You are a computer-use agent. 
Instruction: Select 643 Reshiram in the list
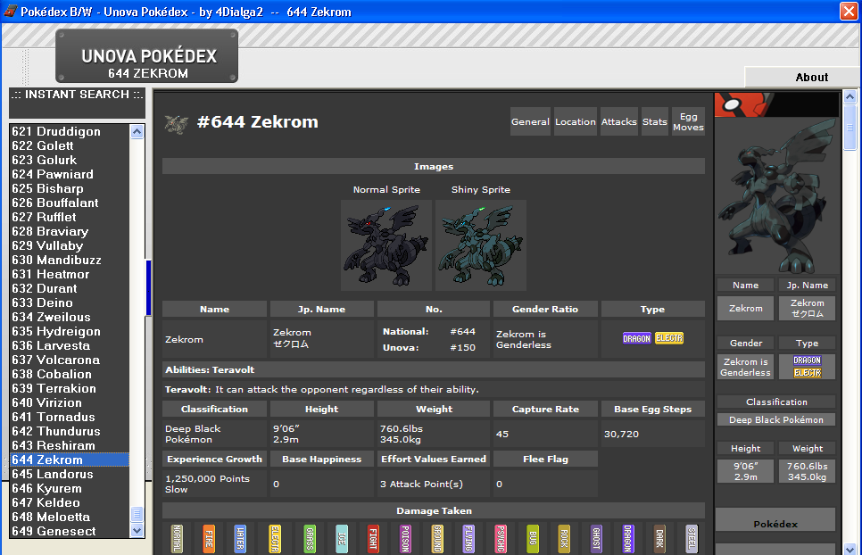pos(70,445)
